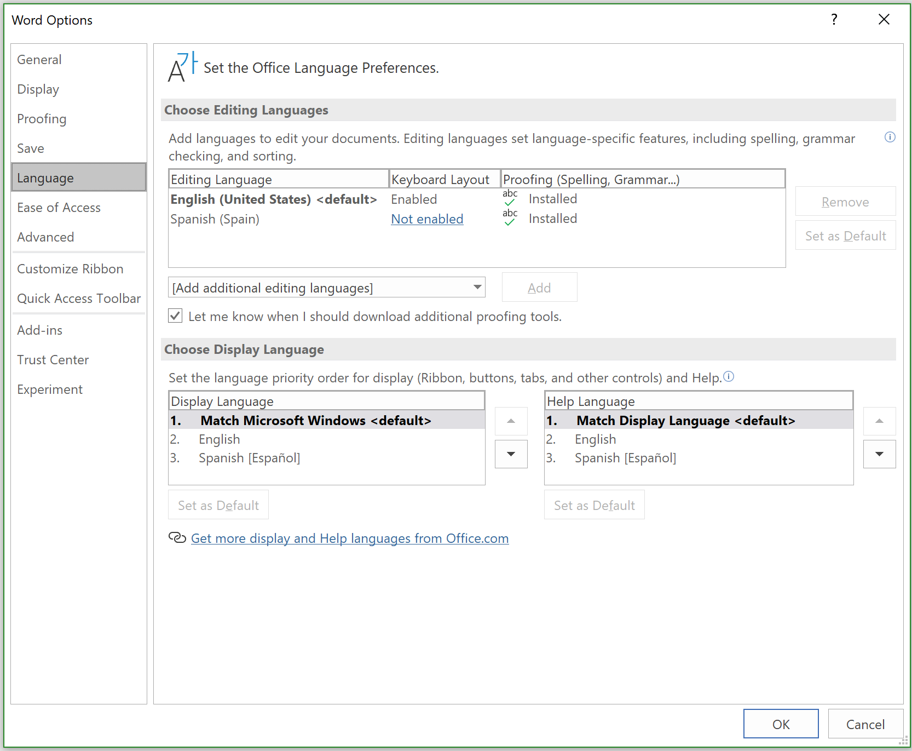Click the up arrow for Help Language priority
The width and height of the screenshot is (912, 751).
click(879, 421)
